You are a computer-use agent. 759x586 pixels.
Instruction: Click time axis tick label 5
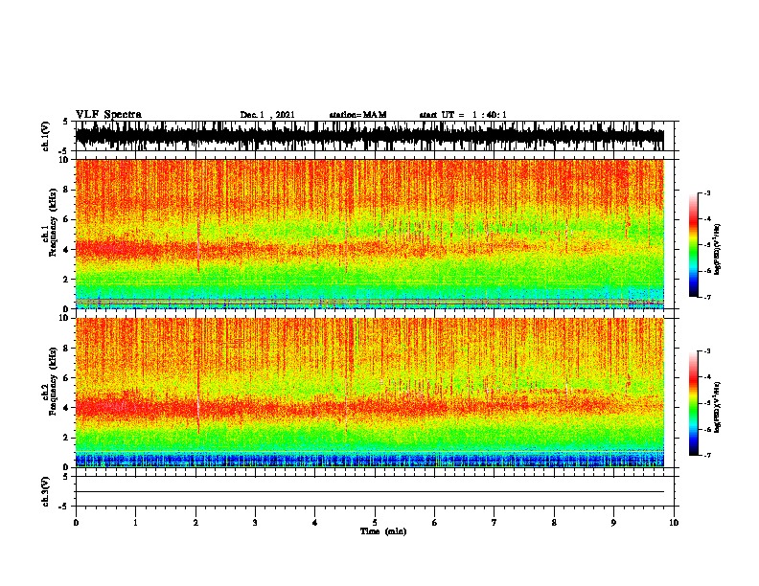tap(375, 523)
